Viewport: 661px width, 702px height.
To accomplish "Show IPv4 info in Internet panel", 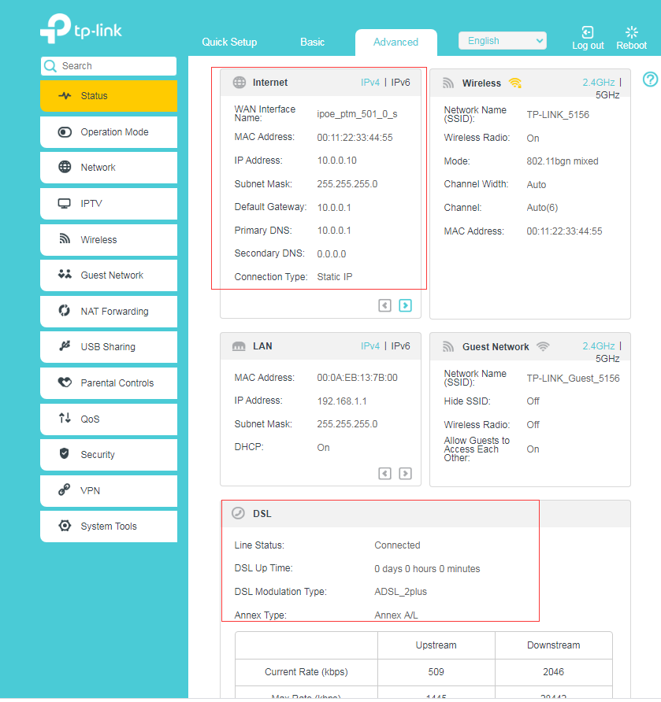I will pyautogui.click(x=370, y=83).
